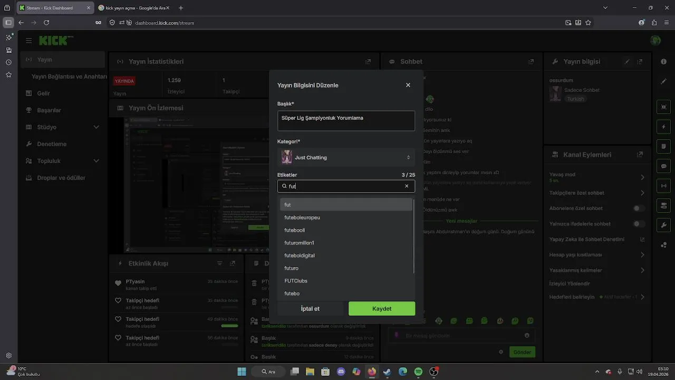
Task: Toggle Yalnızca ifadelerle sohbet switch
Action: pyautogui.click(x=639, y=224)
